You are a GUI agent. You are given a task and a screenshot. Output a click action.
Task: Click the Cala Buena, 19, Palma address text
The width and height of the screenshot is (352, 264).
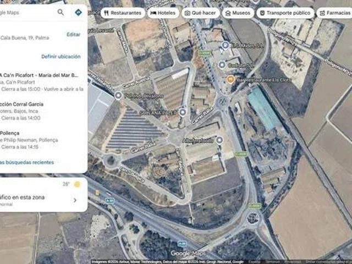25,38
